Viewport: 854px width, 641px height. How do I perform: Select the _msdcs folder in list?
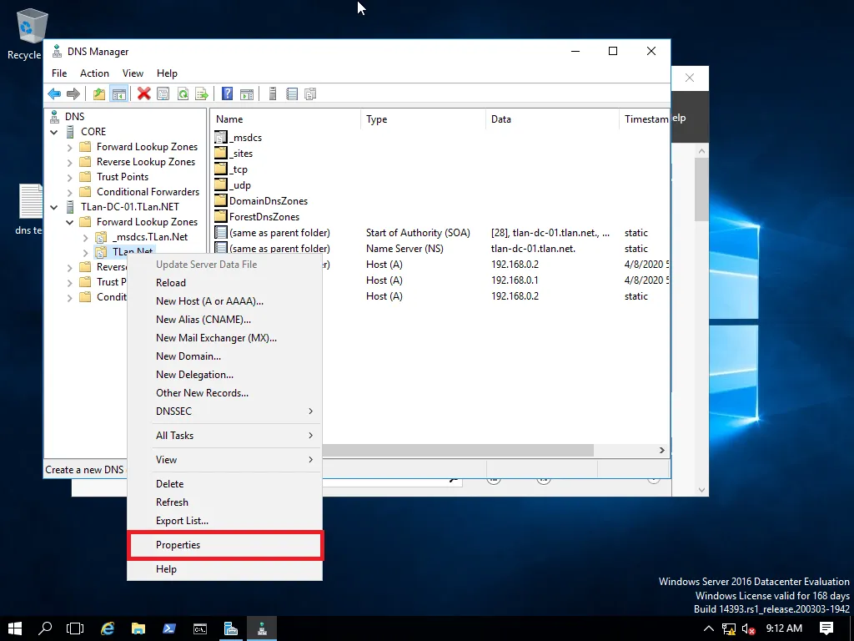pyautogui.click(x=239, y=138)
